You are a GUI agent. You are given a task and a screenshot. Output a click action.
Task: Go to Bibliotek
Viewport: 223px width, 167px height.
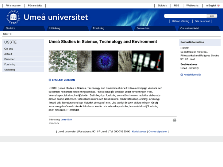(162, 6)
